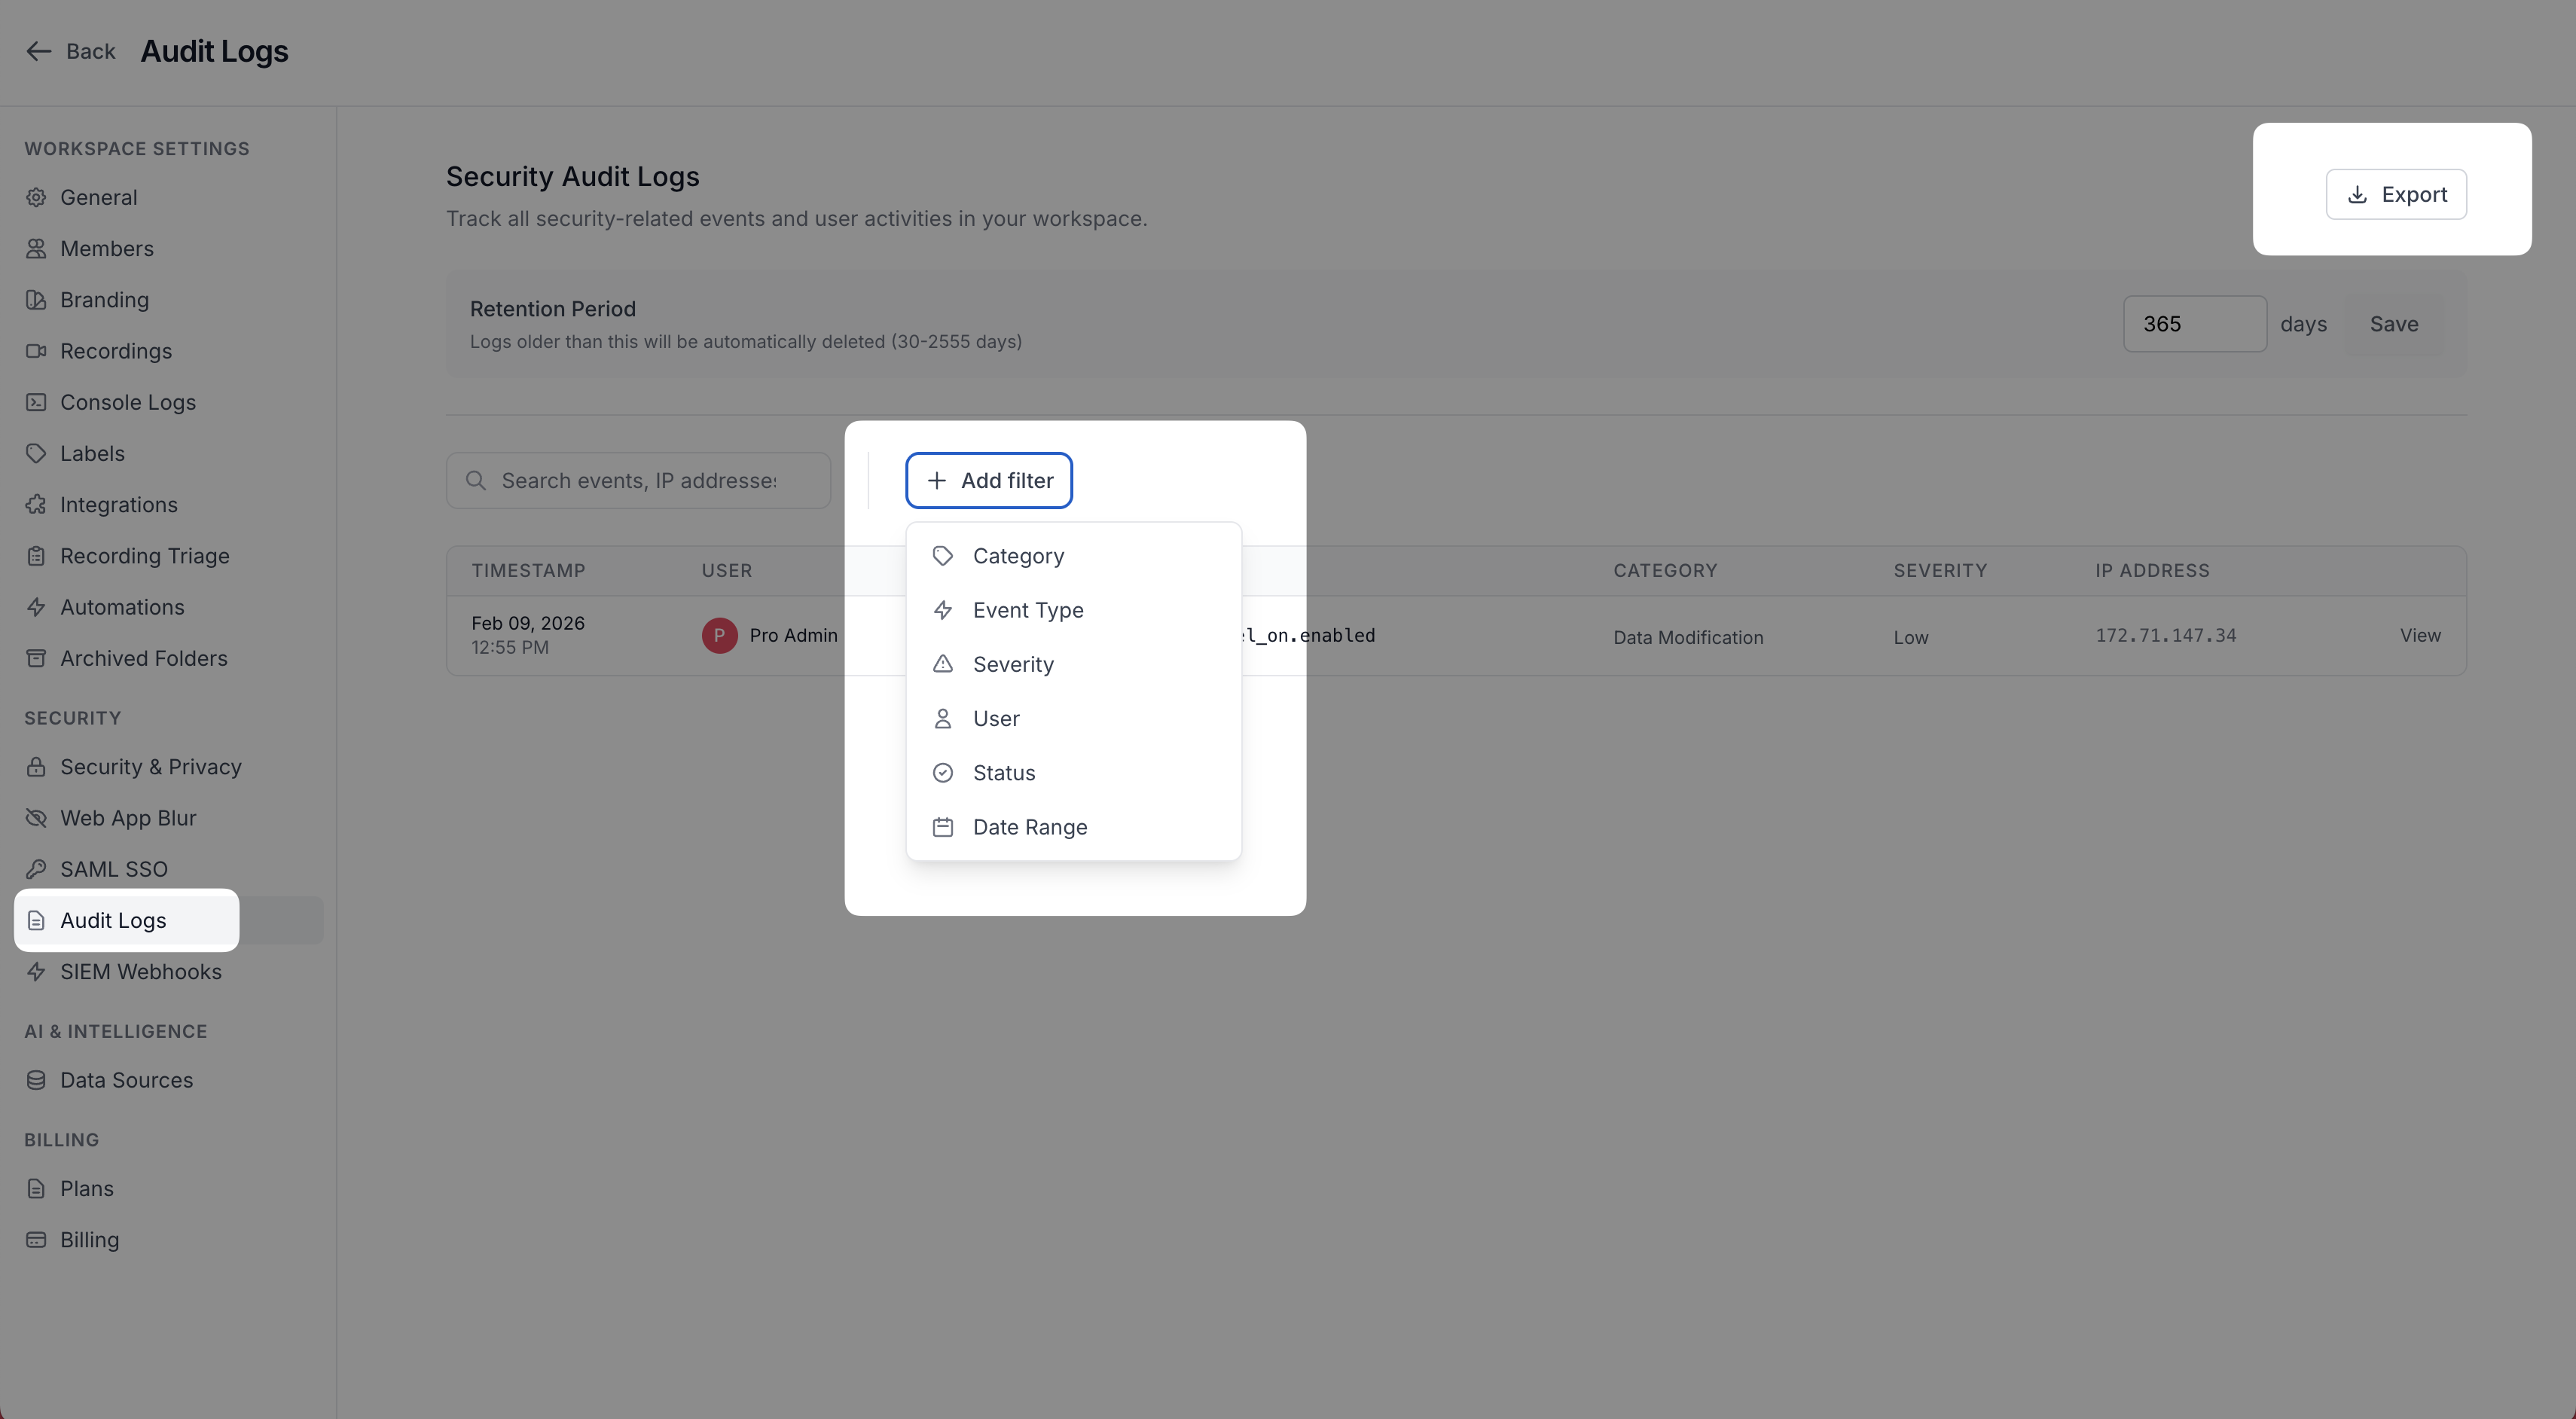Open the Add filter dropdown

(988, 481)
